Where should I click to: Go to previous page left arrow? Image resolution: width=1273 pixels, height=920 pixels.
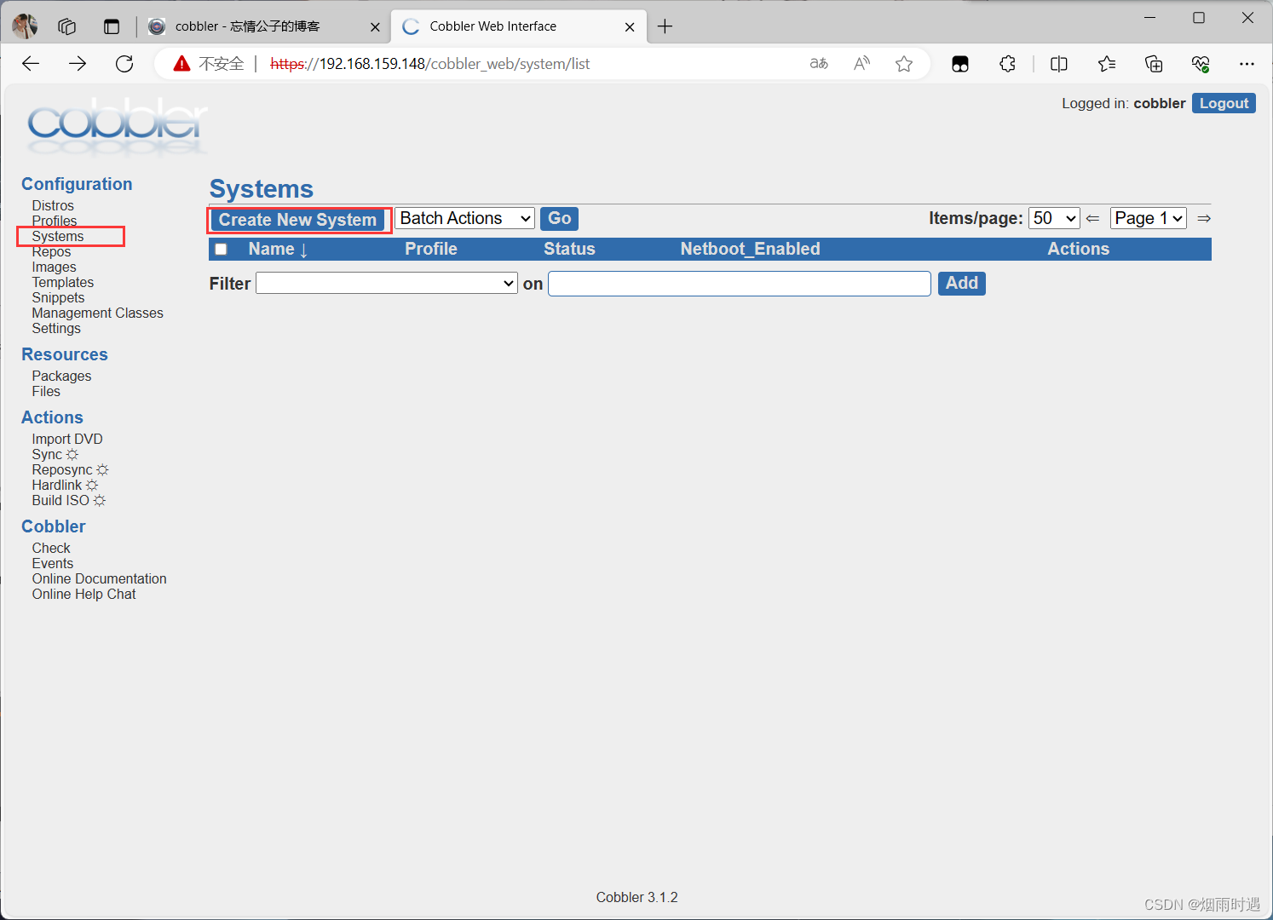[x=1092, y=219]
